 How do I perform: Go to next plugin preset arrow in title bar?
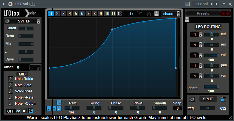point(217,4)
